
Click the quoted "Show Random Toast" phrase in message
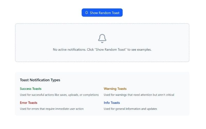pyautogui.click(x=111, y=50)
